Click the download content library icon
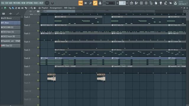189x106 pixels. coord(175,3)
